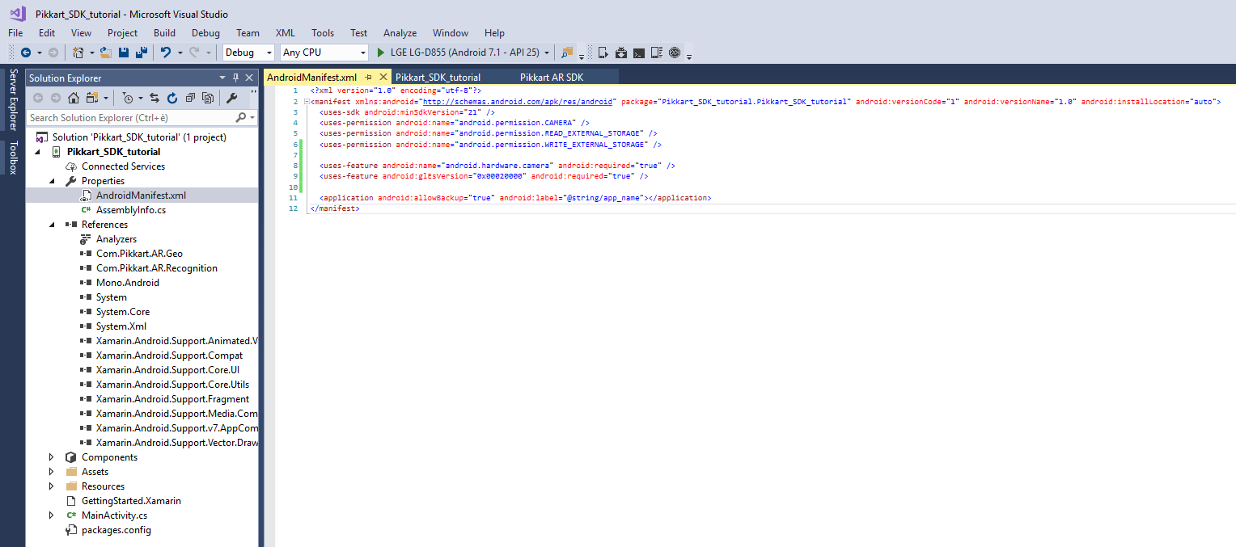Switch to the Pikkart_SDK_tutorial tab
Image resolution: width=1236 pixels, height=547 pixels.
(x=438, y=77)
